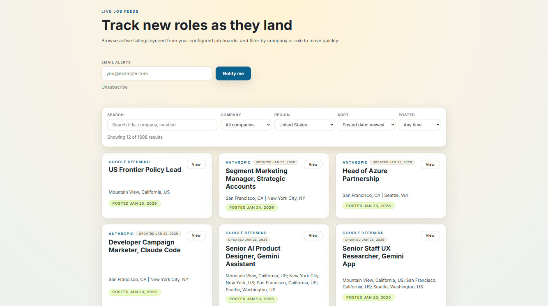Click the Posted Jan 25 badge under US Frontier Policy Lead

pyautogui.click(x=135, y=203)
